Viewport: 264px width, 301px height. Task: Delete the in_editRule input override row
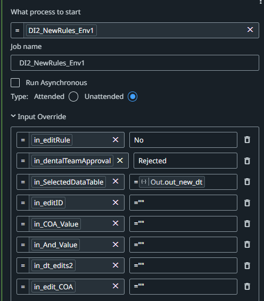[x=247, y=140]
